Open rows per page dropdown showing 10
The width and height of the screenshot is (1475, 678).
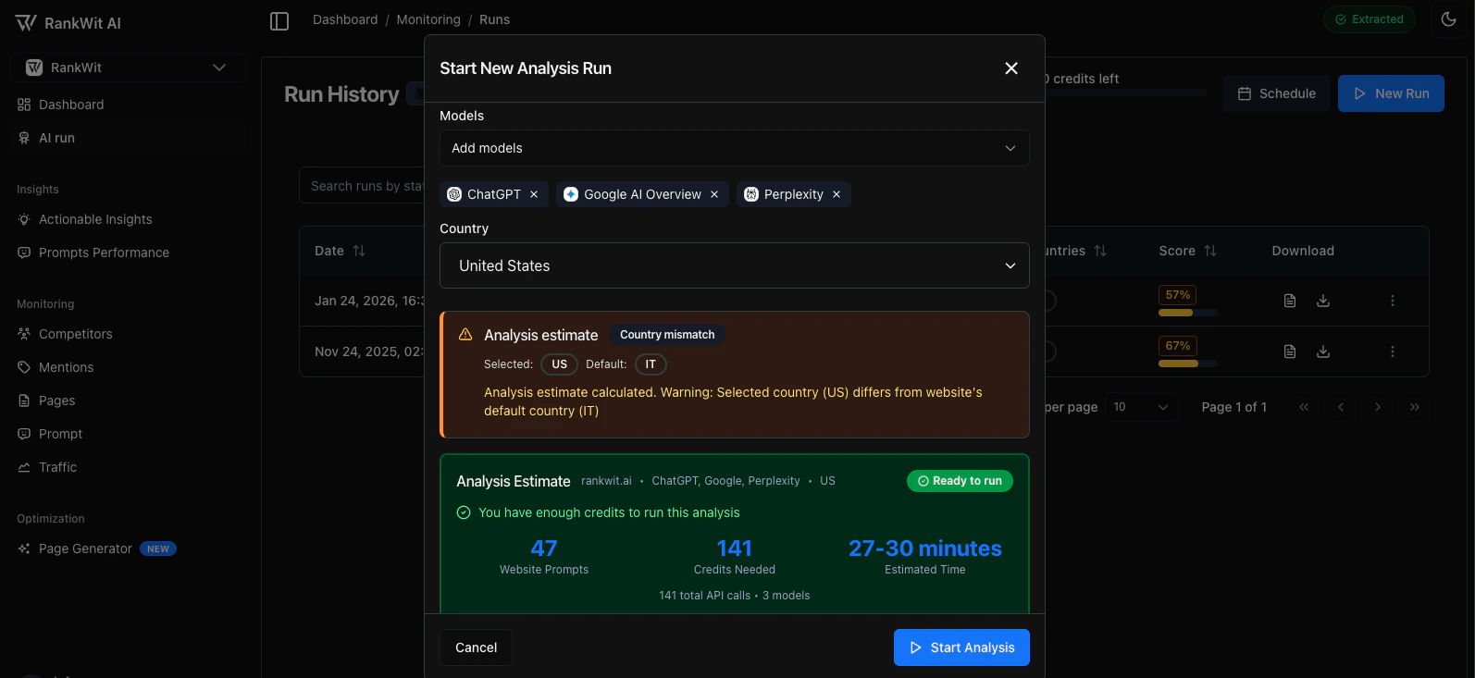1141,407
